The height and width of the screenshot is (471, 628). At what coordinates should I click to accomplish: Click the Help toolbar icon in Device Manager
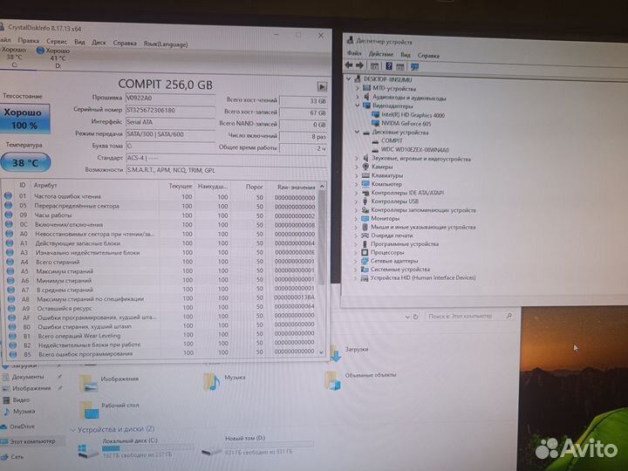(x=388, y=66)
